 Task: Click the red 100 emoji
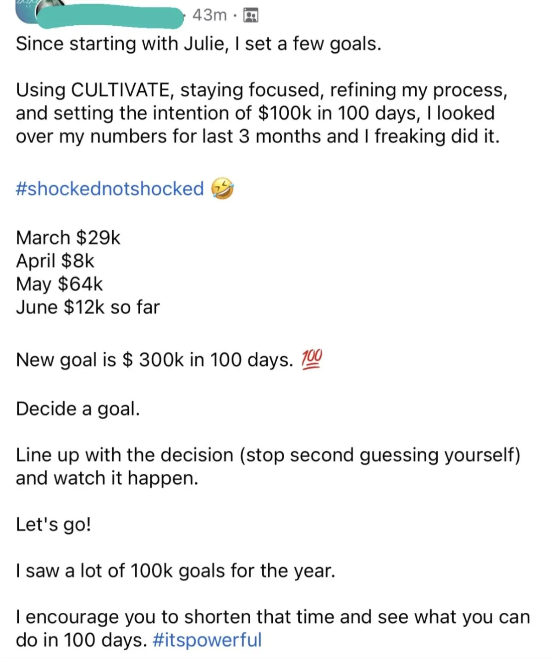[312, 359]
